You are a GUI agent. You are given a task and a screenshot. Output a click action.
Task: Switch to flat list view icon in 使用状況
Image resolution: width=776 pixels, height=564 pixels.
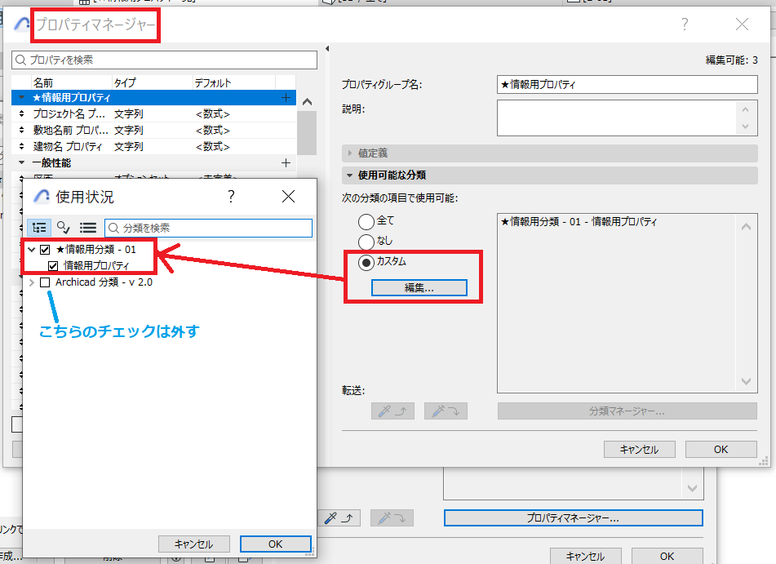click(88, 228)
